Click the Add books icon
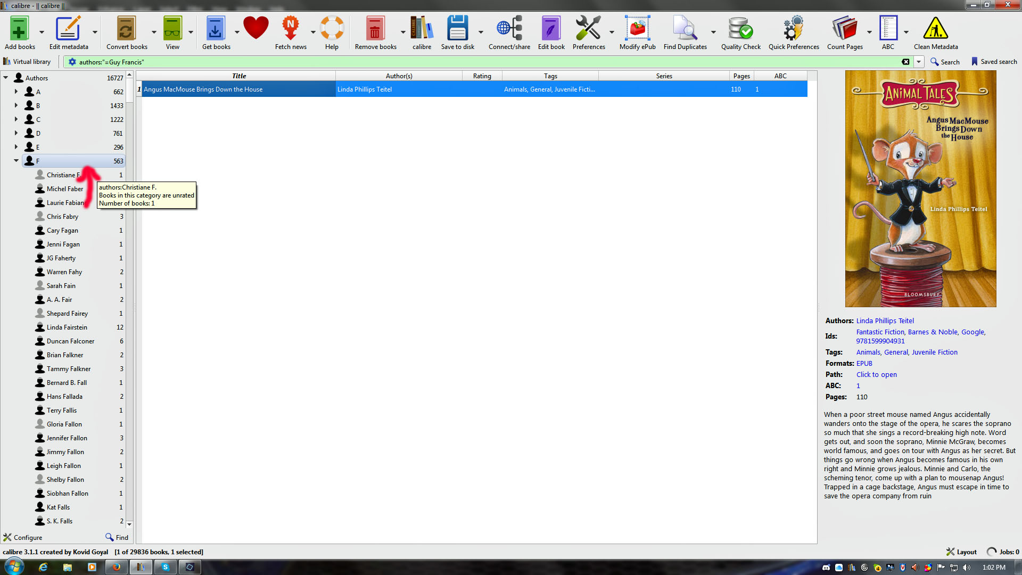Viewport: 1022px width, 575px height. click(x=19, y=29)
